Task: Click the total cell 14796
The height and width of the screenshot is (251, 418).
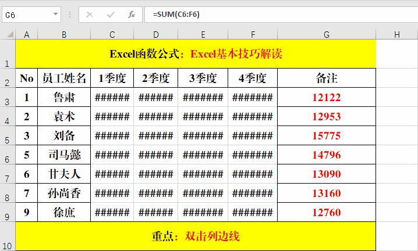Action: coord(327,155)
